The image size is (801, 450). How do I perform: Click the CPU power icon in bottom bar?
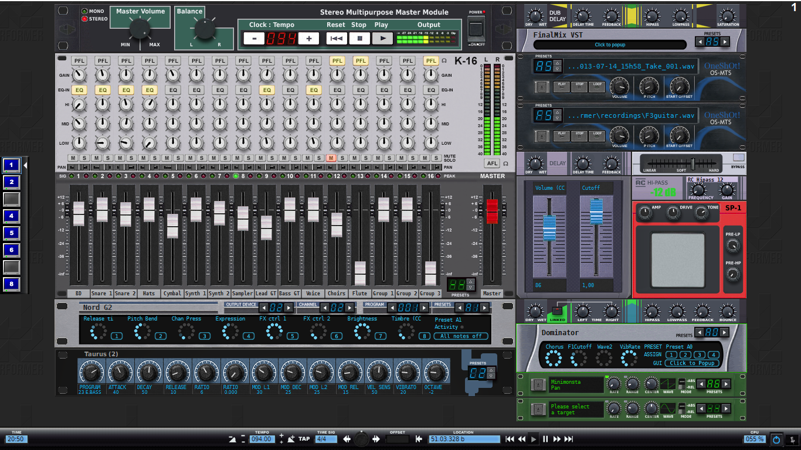point(776,439)
